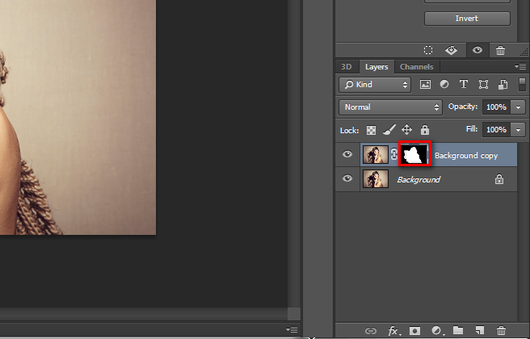Viewport: 530px width, 339px height.
Task: Click the Apply Mask icon
Action: [451, 50]
